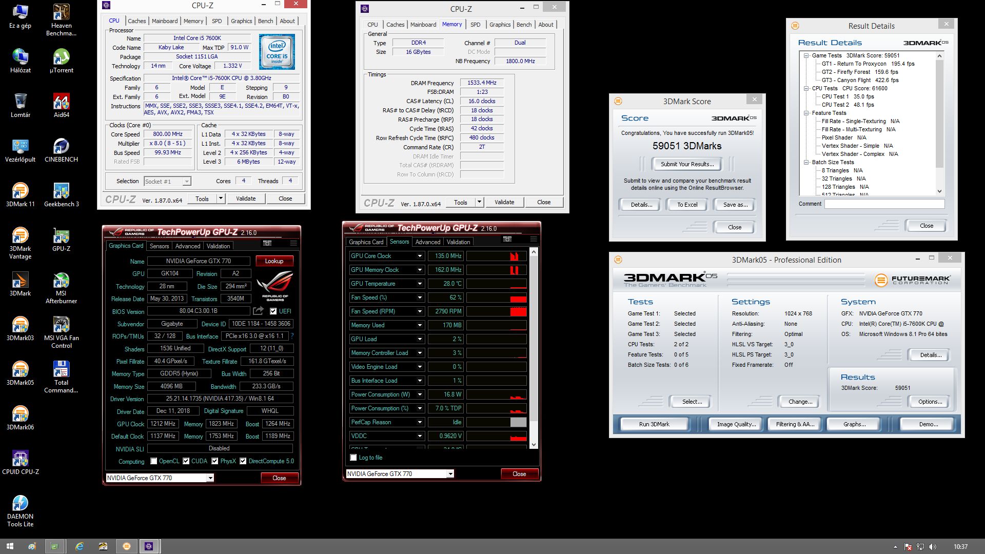Open the Tools dropdown arrow in CPU-Z CPU window
The image size is (985, 554).
[221, 199]
